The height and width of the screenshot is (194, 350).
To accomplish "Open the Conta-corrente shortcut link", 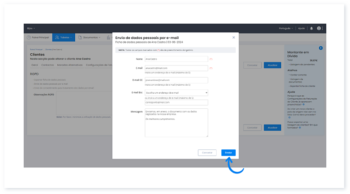I will tap(297, 74).
